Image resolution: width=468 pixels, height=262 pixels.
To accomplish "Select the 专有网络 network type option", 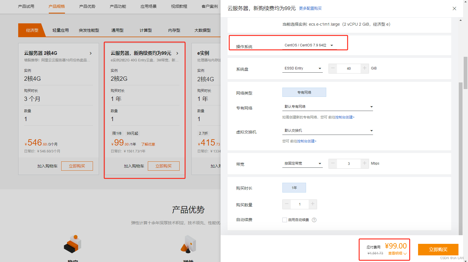I will pos(304,92).
